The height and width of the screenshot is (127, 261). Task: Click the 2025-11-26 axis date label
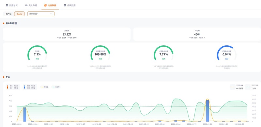33,124
